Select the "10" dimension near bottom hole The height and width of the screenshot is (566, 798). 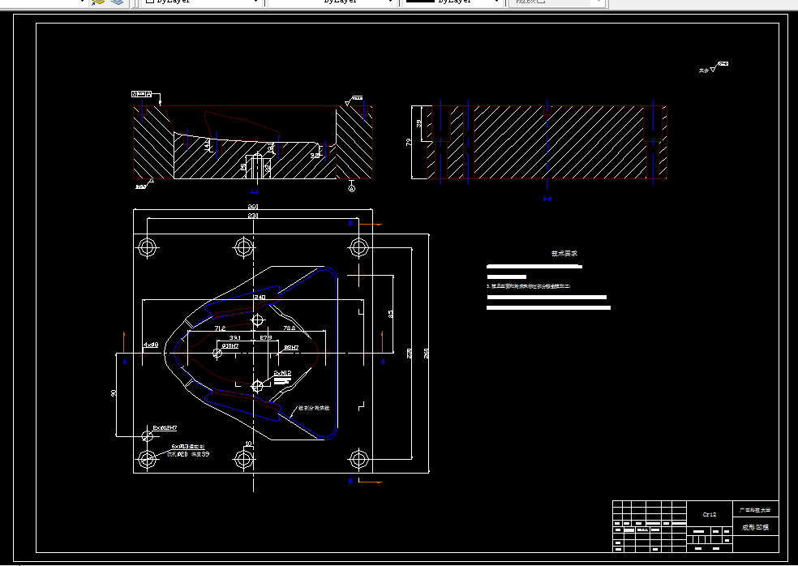click(248, 444)
